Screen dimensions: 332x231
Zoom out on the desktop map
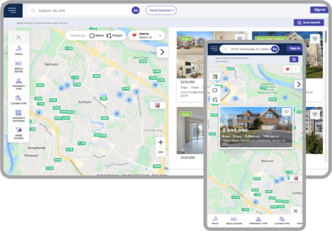pyautogui.click(x=160, y=153)
